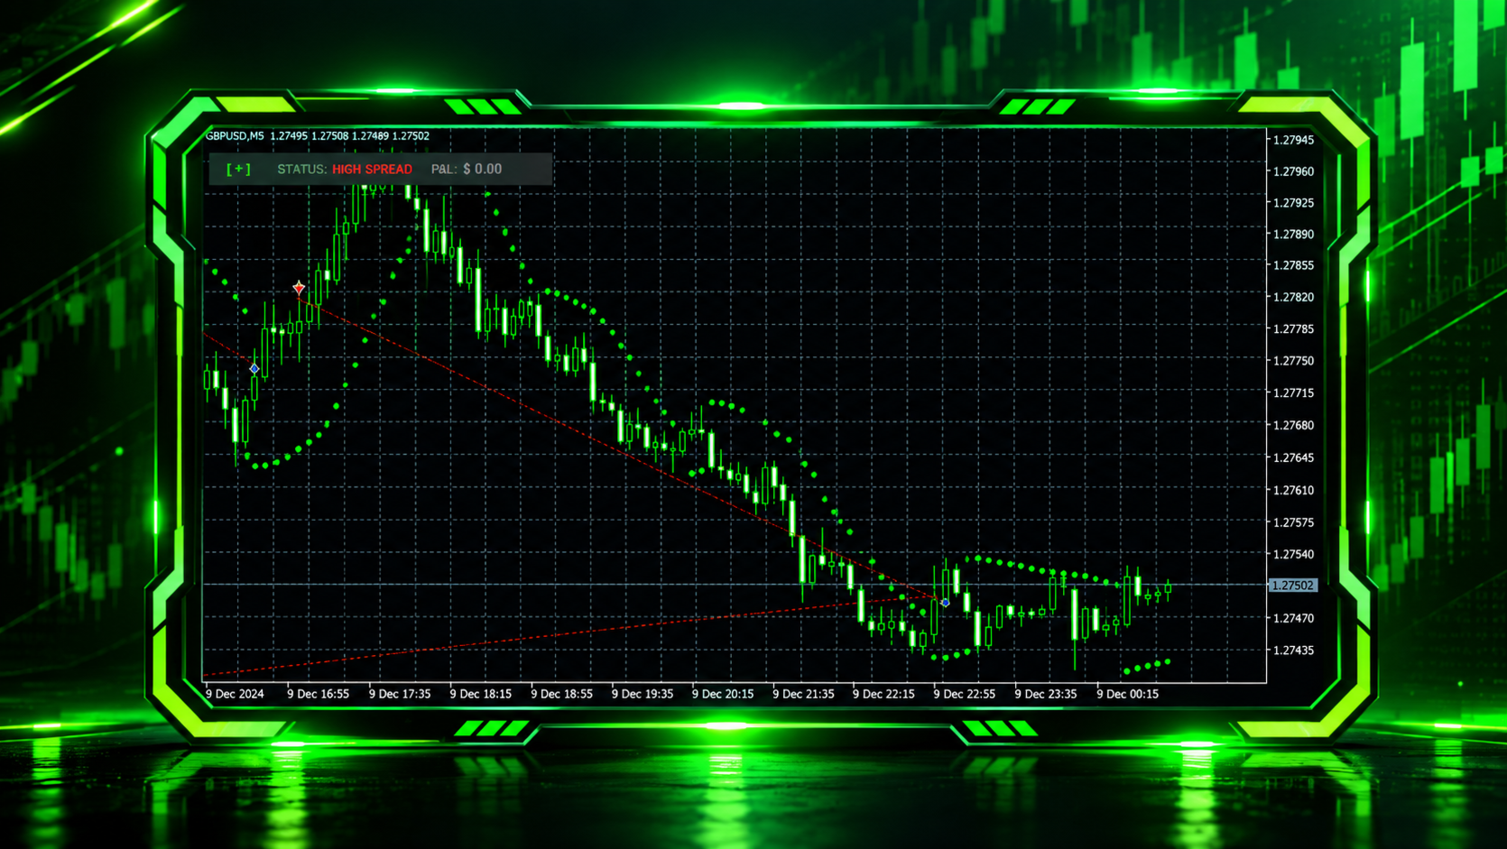
Task: Select the blue diamond marker near chart start
Action: pos(254,369)
